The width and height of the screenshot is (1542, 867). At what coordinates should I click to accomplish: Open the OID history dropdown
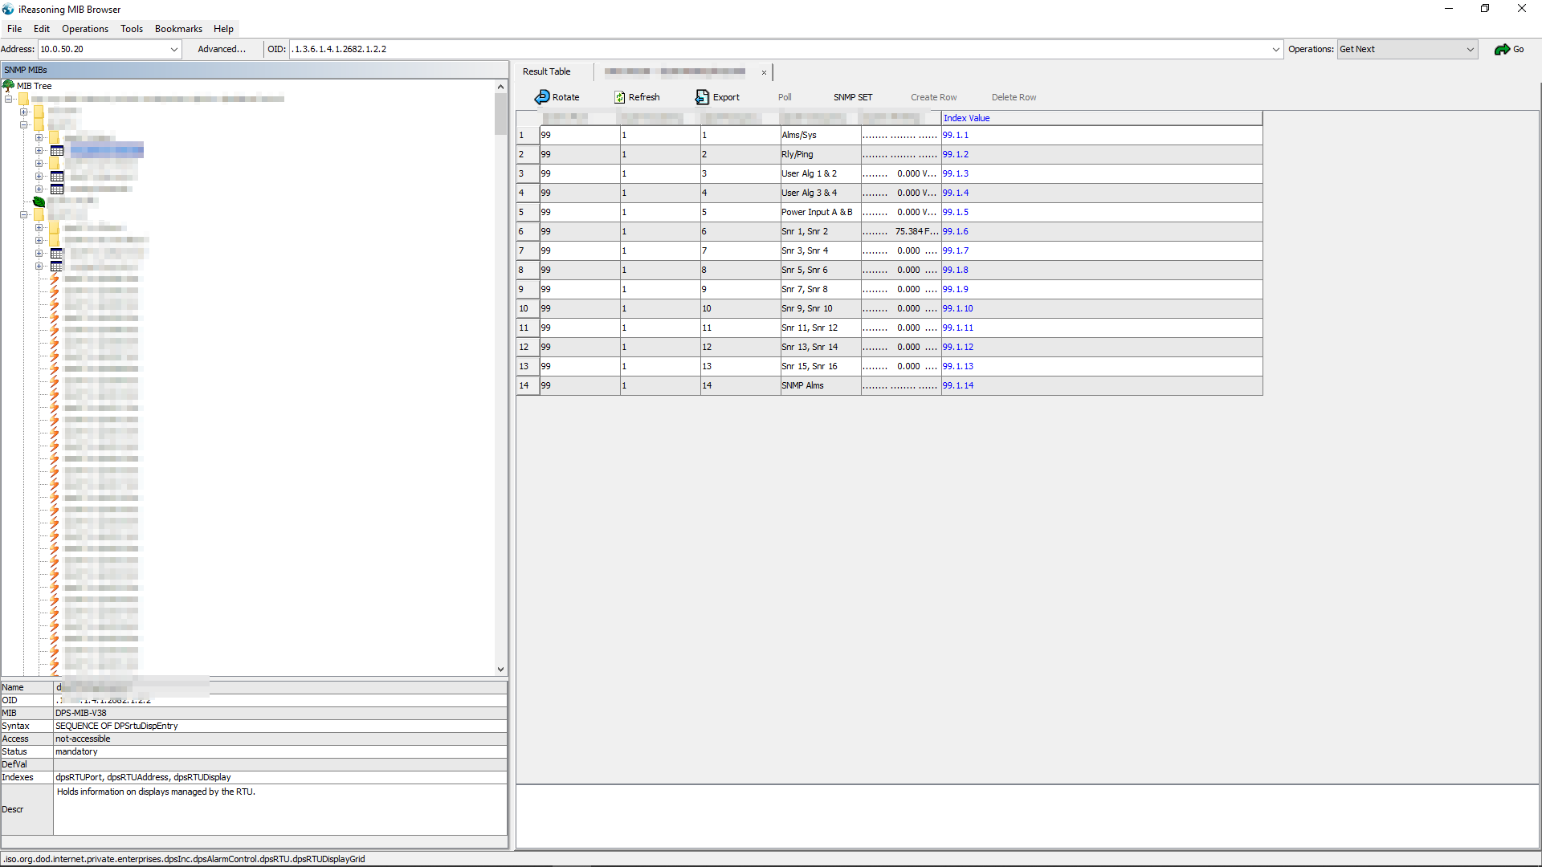point(1276,49)
